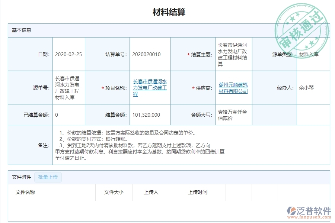Select the 文件大小 column header
Image resolution: width=335 pixels, height=223 pixels.
click(x=114, y=193)
